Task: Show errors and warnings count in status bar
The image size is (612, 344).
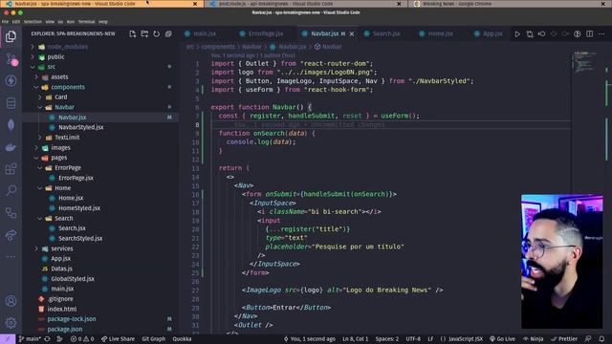Action: point(82,339)
